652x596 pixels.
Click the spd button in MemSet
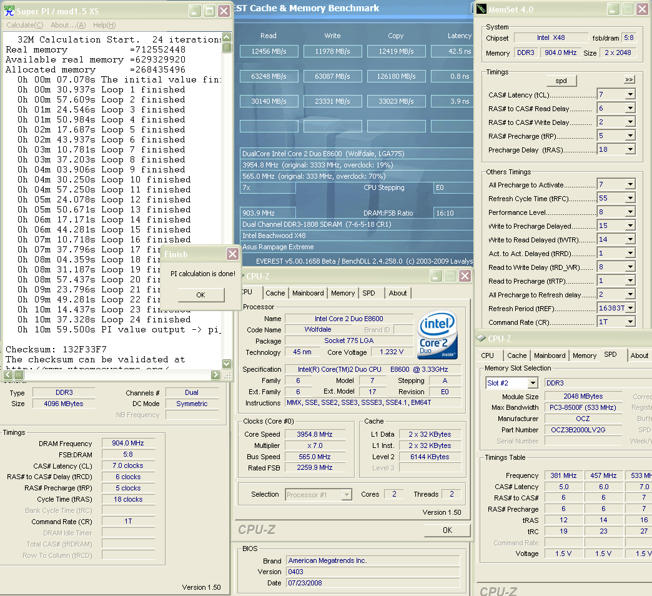tap(561, 80)
